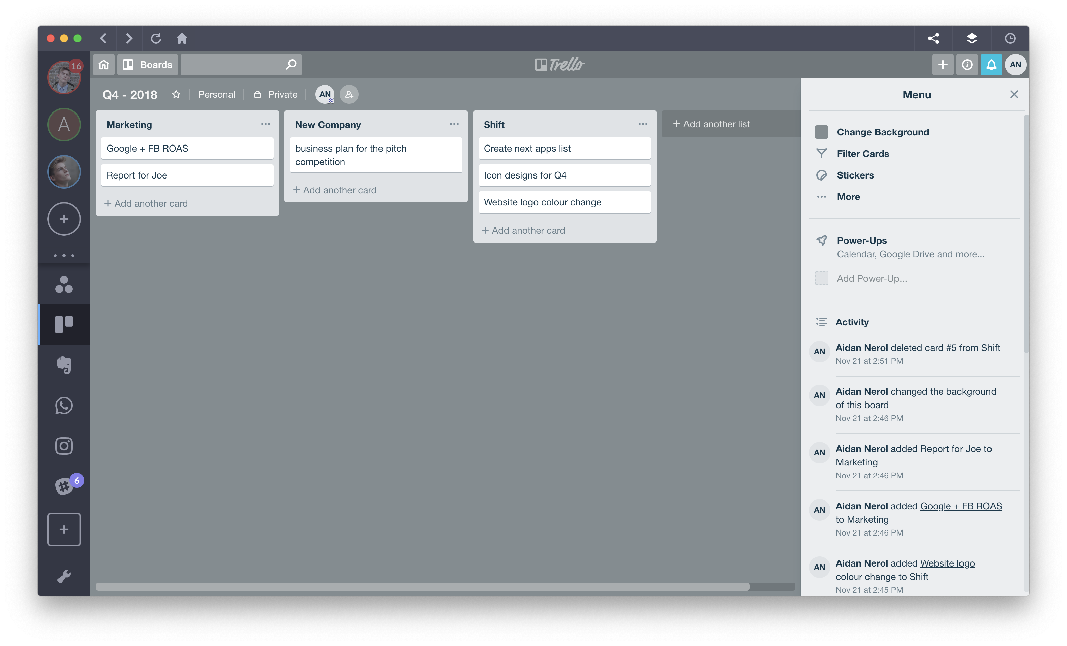Click the AN board member avatar
This screenshot has height=646, width=1067.
[325, 94]
